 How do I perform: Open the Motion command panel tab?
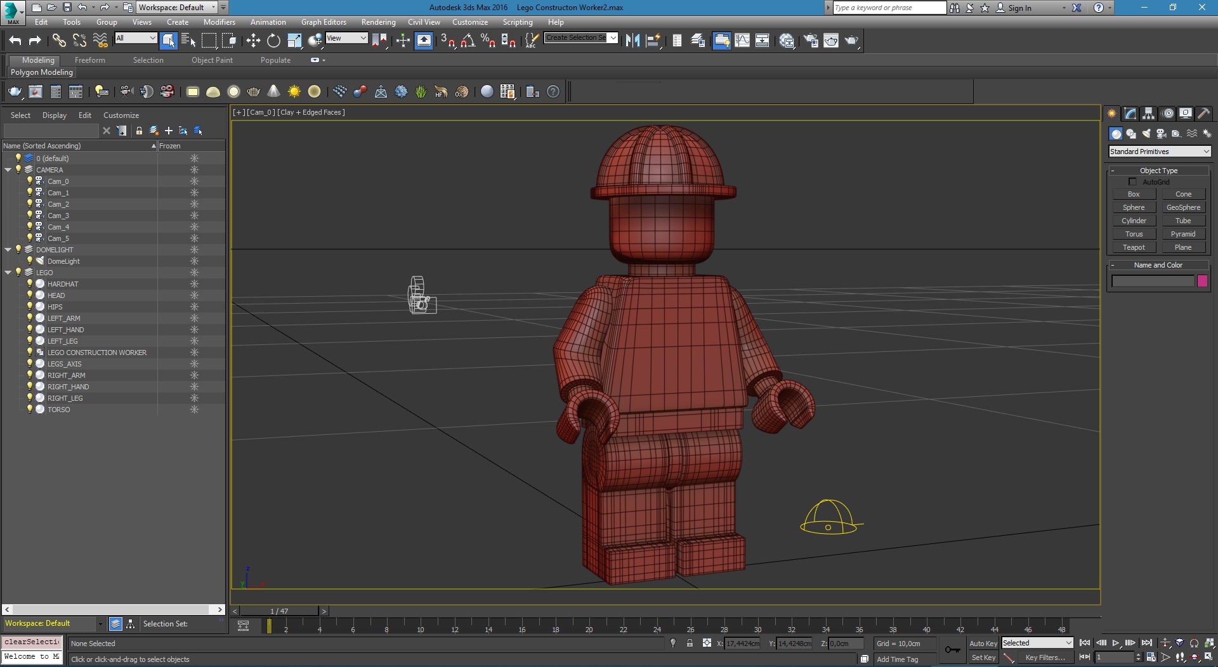[1168, 113]
